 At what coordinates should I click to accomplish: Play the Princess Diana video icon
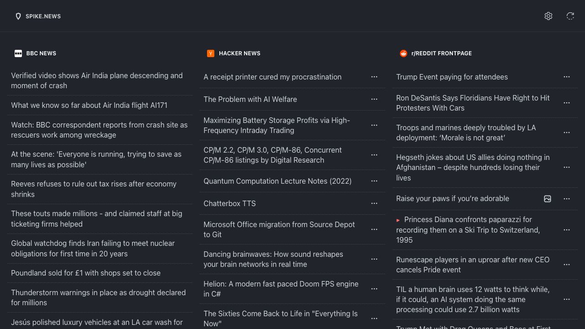pyautogui.click(x=398, y=220)
